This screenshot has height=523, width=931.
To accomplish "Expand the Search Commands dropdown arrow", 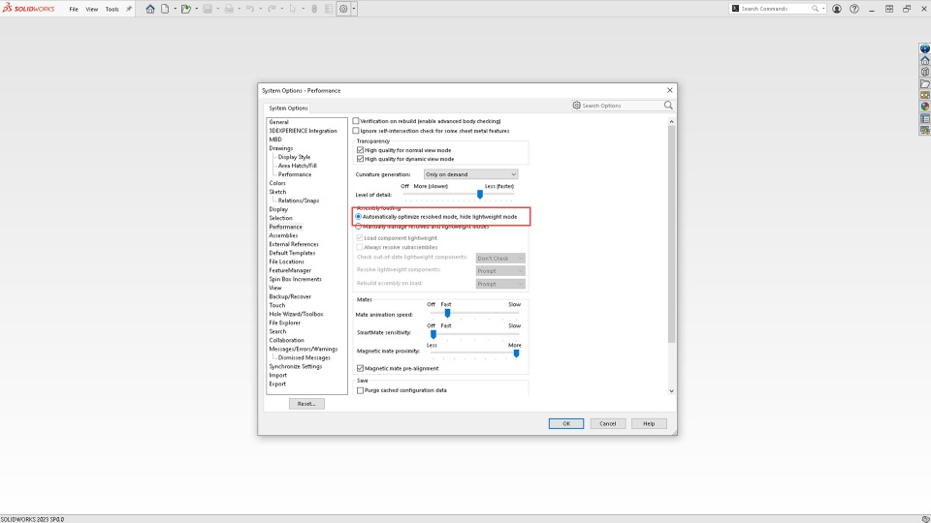I will point(823,9).
